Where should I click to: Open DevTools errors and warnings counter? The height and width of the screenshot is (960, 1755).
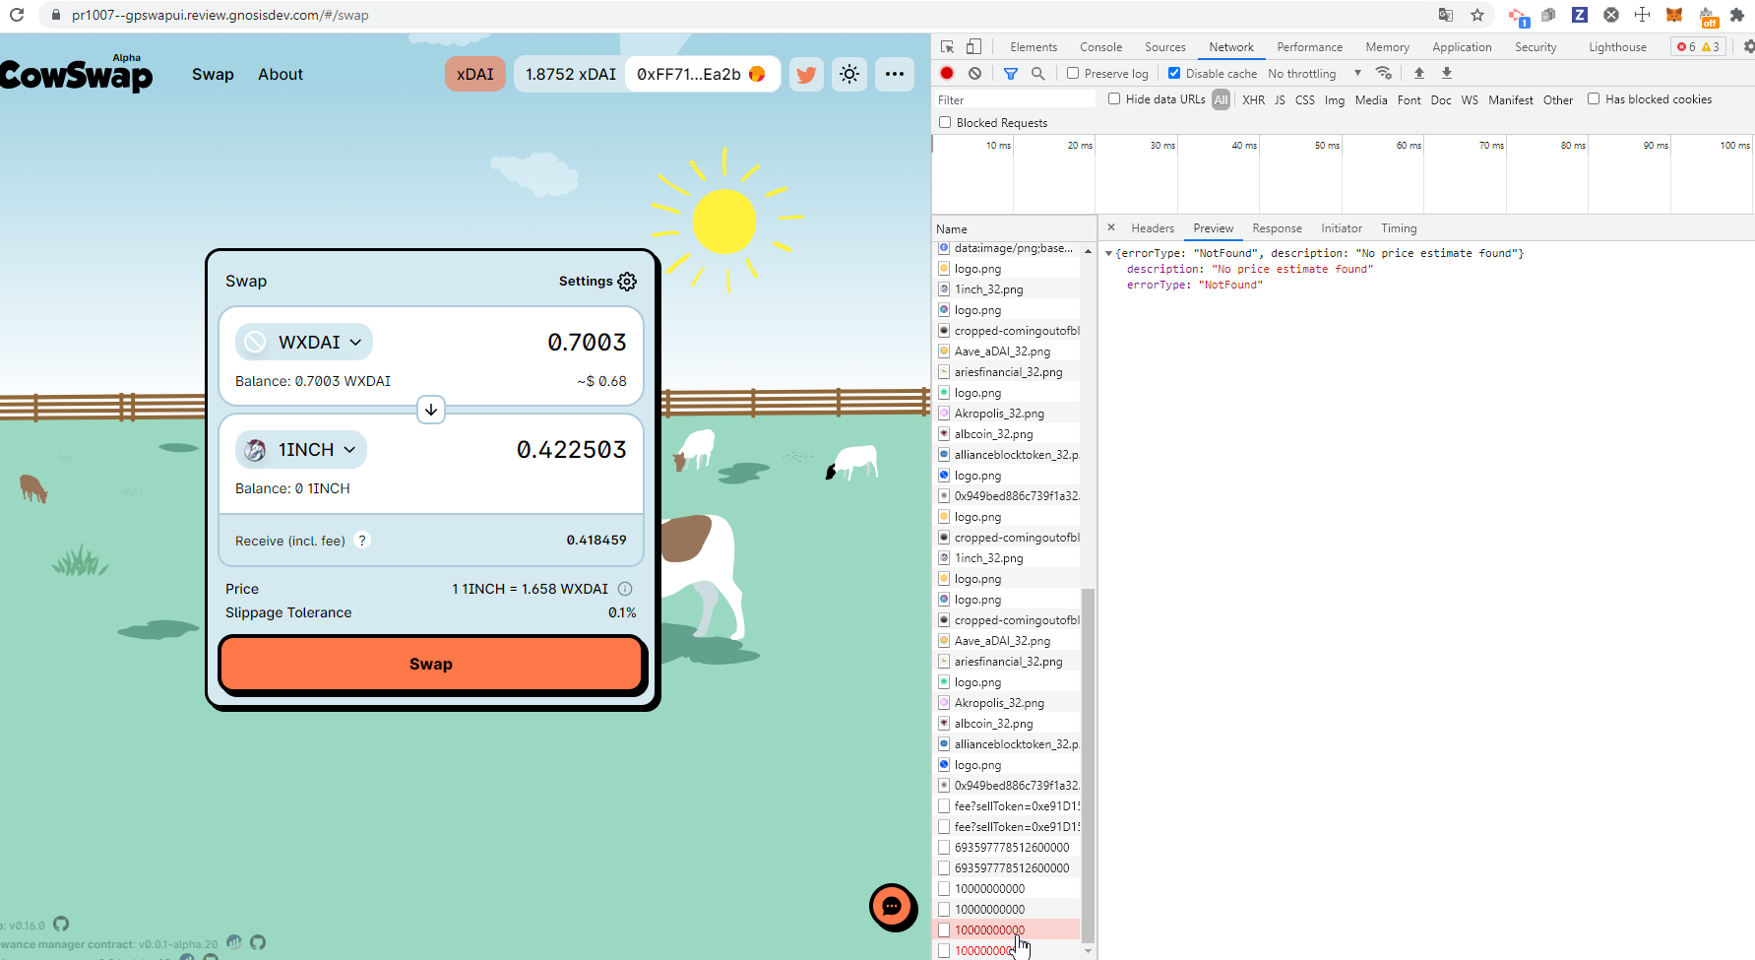[1698, 46]
